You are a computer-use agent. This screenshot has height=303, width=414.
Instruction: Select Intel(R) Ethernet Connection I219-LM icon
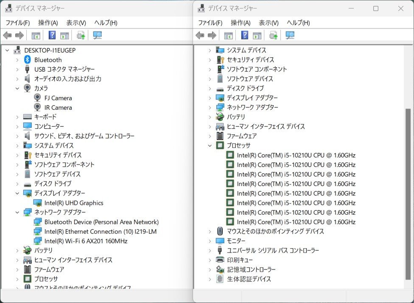[x=38, y=231]
